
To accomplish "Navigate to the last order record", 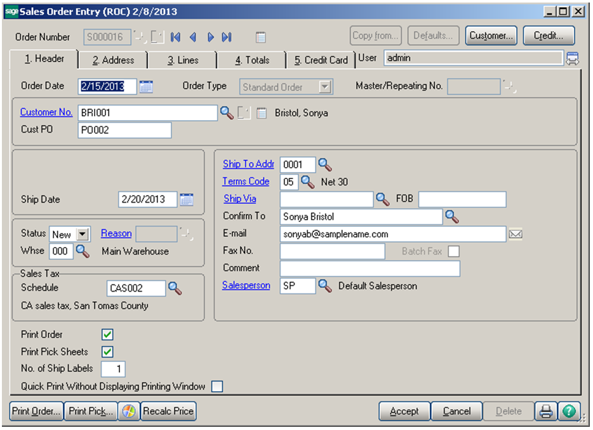I will pyautogui.click(x=227, y=37).
